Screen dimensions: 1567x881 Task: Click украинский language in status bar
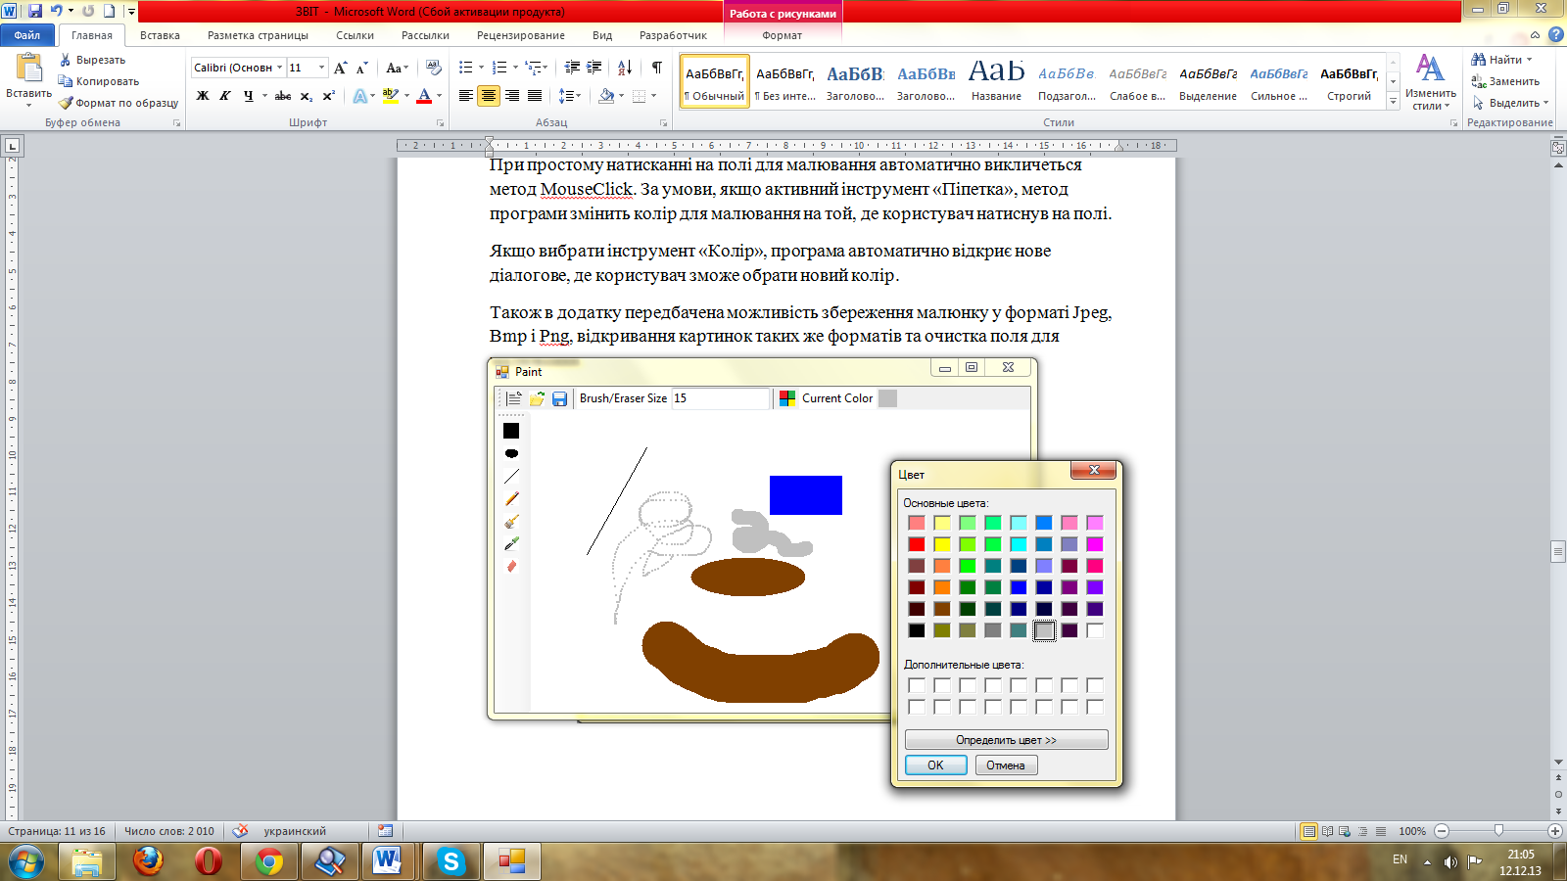[x=295, y=831]
